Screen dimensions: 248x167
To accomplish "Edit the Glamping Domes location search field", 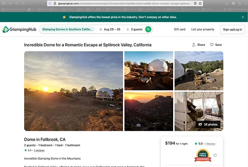I will [67, 29].
